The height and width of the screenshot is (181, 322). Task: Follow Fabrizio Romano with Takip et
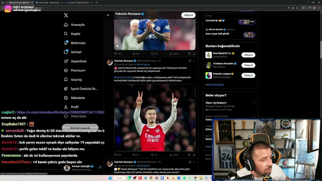188,15
